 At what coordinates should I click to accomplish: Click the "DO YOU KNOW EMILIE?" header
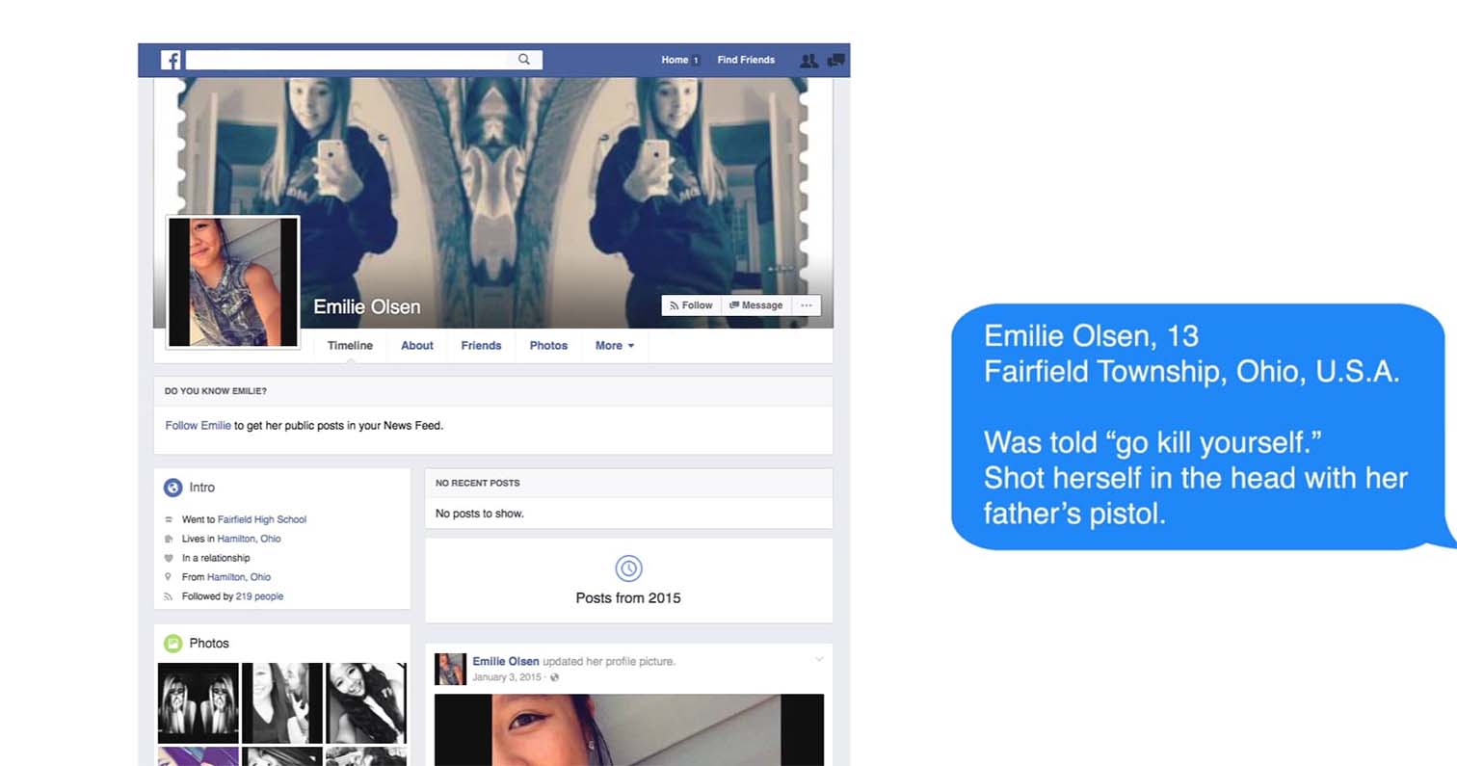(216, 391)
